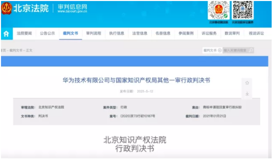Viewport: 273px width, 160px height.
Task: Download the judgment using the arrow icon
Action: pyautogui.click(x=247, y=94)
